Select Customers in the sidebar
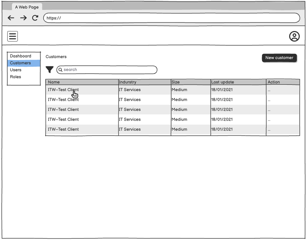The width and height of the screenshot is (308, 241). [x=20, y=63]
